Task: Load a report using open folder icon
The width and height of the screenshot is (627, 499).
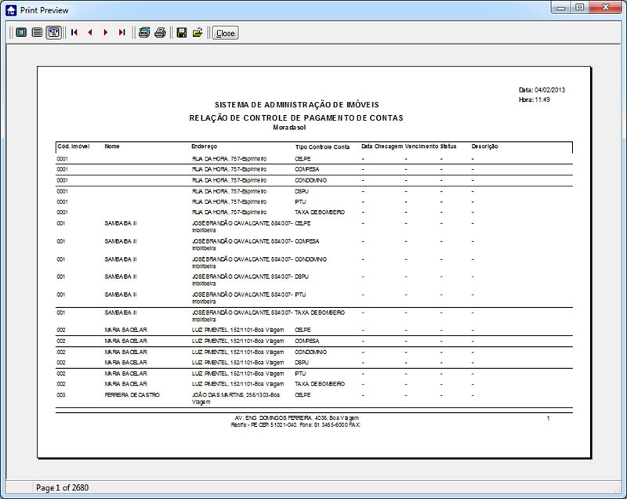Action: [x=198, y=33]
